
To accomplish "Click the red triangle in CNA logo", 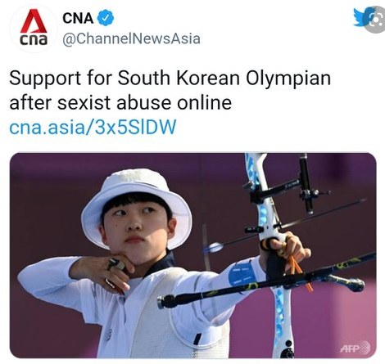I will 34,20.
